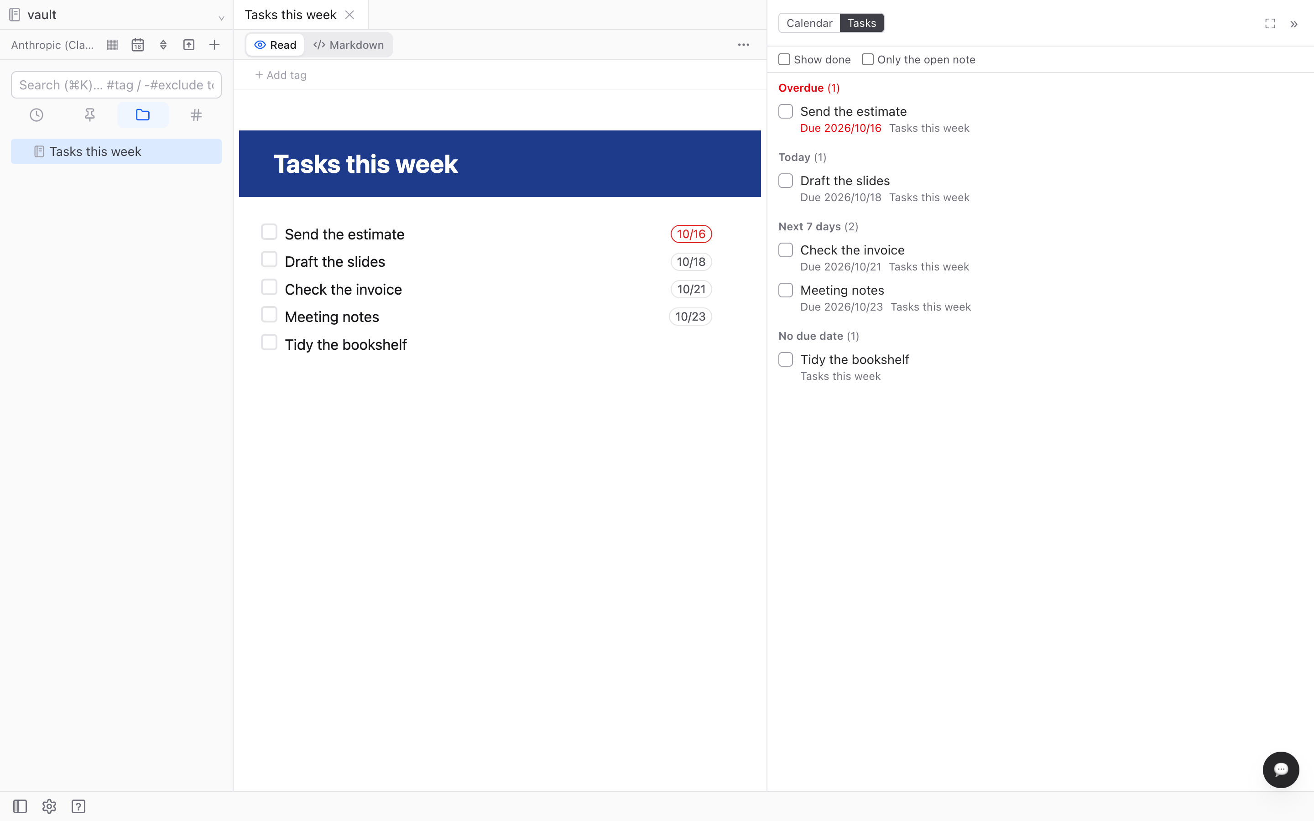Click the sort order arrows icon
The width and height of the screenshot is (1314, 821).
[163, 45]
